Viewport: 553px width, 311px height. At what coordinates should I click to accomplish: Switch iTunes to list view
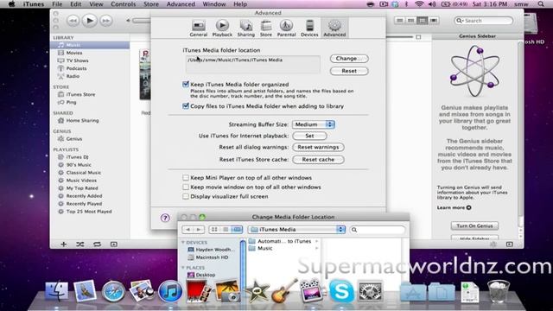[399, 21]
